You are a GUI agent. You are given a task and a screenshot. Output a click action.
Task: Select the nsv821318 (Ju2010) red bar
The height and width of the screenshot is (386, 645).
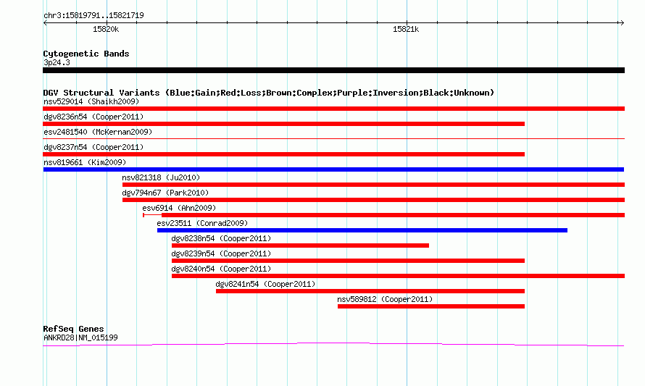(x=373, y=185)
